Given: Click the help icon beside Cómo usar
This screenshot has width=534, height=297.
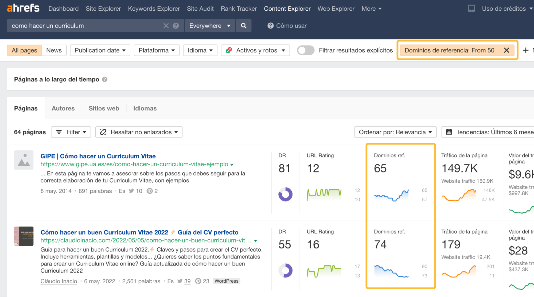Looking at the screenshot, I should click(x=270, y=26).
